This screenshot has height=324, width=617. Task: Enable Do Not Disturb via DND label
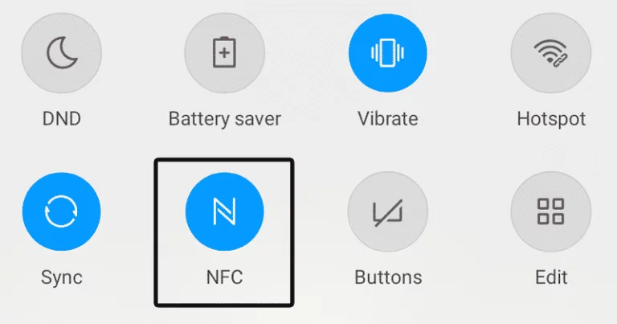62,119
